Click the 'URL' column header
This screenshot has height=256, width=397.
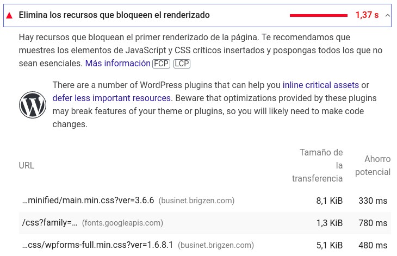click(x=27, y=165)
